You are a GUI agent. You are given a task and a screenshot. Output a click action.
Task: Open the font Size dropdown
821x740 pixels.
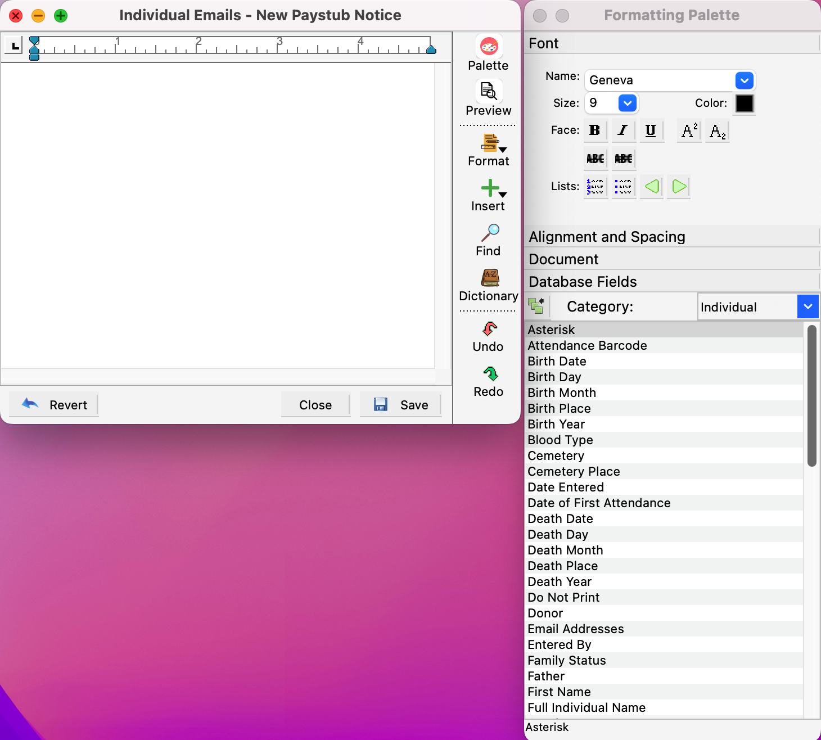coord(627,103)
